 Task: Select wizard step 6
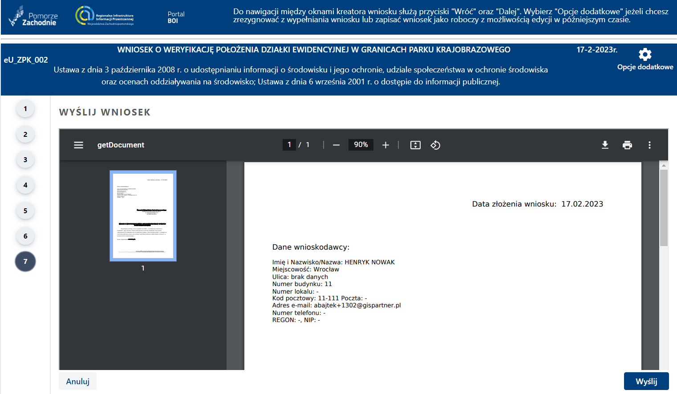coord(25,236)
